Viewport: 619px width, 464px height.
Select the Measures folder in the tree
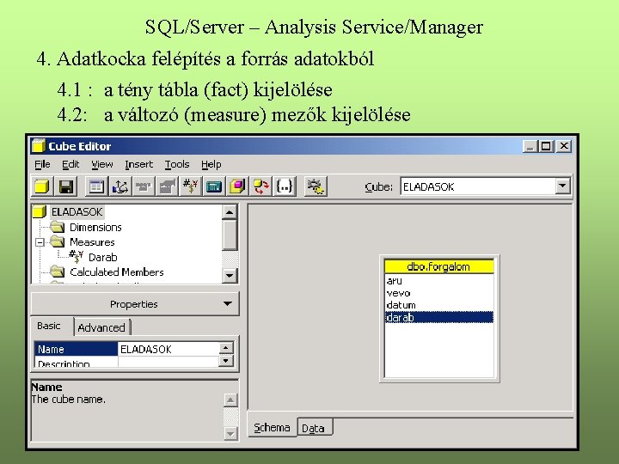92,241
